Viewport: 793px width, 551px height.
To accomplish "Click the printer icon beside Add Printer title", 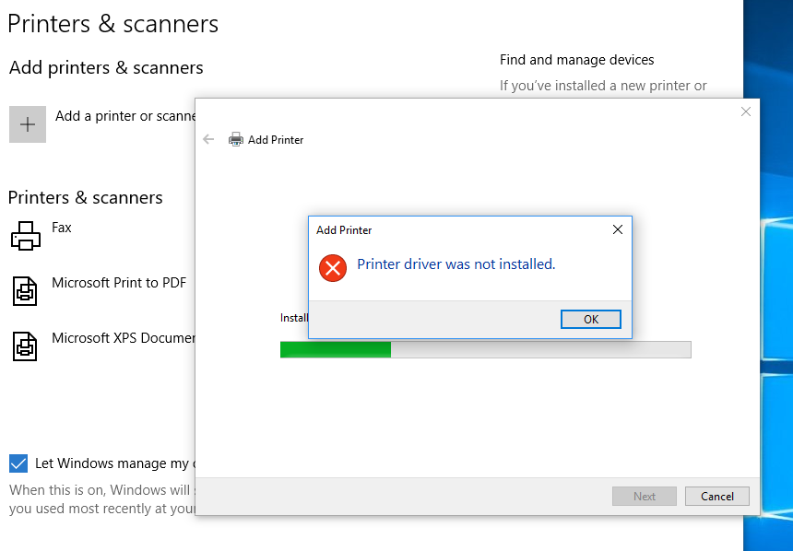I will 236,140.
